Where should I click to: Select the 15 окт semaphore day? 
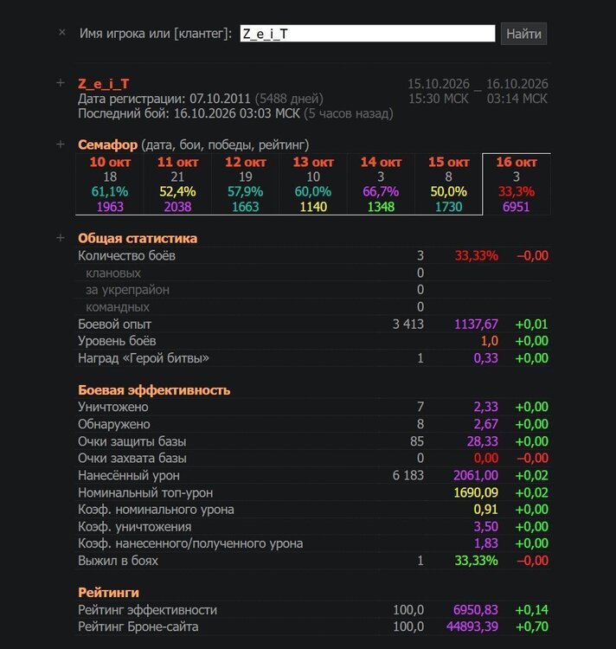pyautogui.click(x=448, y=184)
